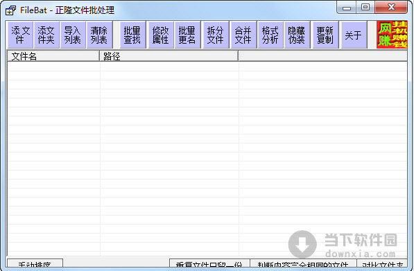Open 格式分析 (format analysis)
The width and height of the screenshot is (414, 271).
(270, 35)
